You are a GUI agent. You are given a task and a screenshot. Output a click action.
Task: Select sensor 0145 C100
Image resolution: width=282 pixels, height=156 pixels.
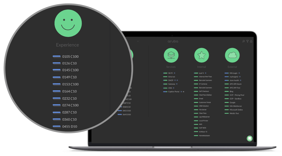pyautogui.click(x=66, y=70)
